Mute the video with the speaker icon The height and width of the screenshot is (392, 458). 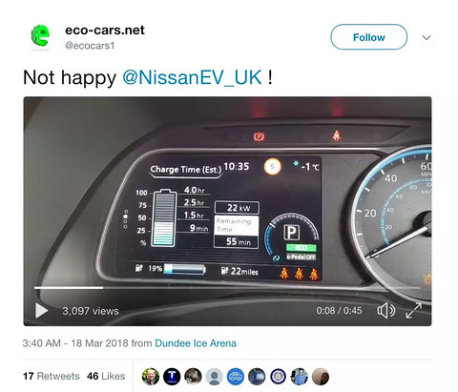tap(385, 311)
